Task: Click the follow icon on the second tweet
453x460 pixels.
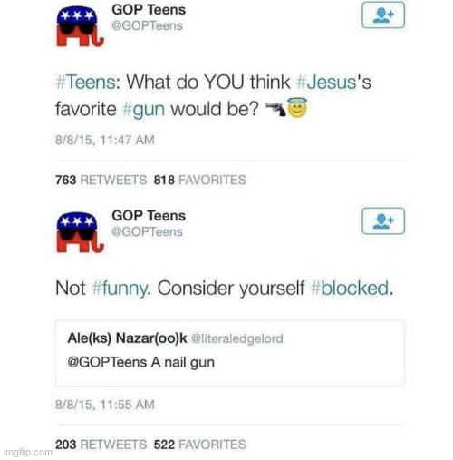Action: (x=383, y=221)
